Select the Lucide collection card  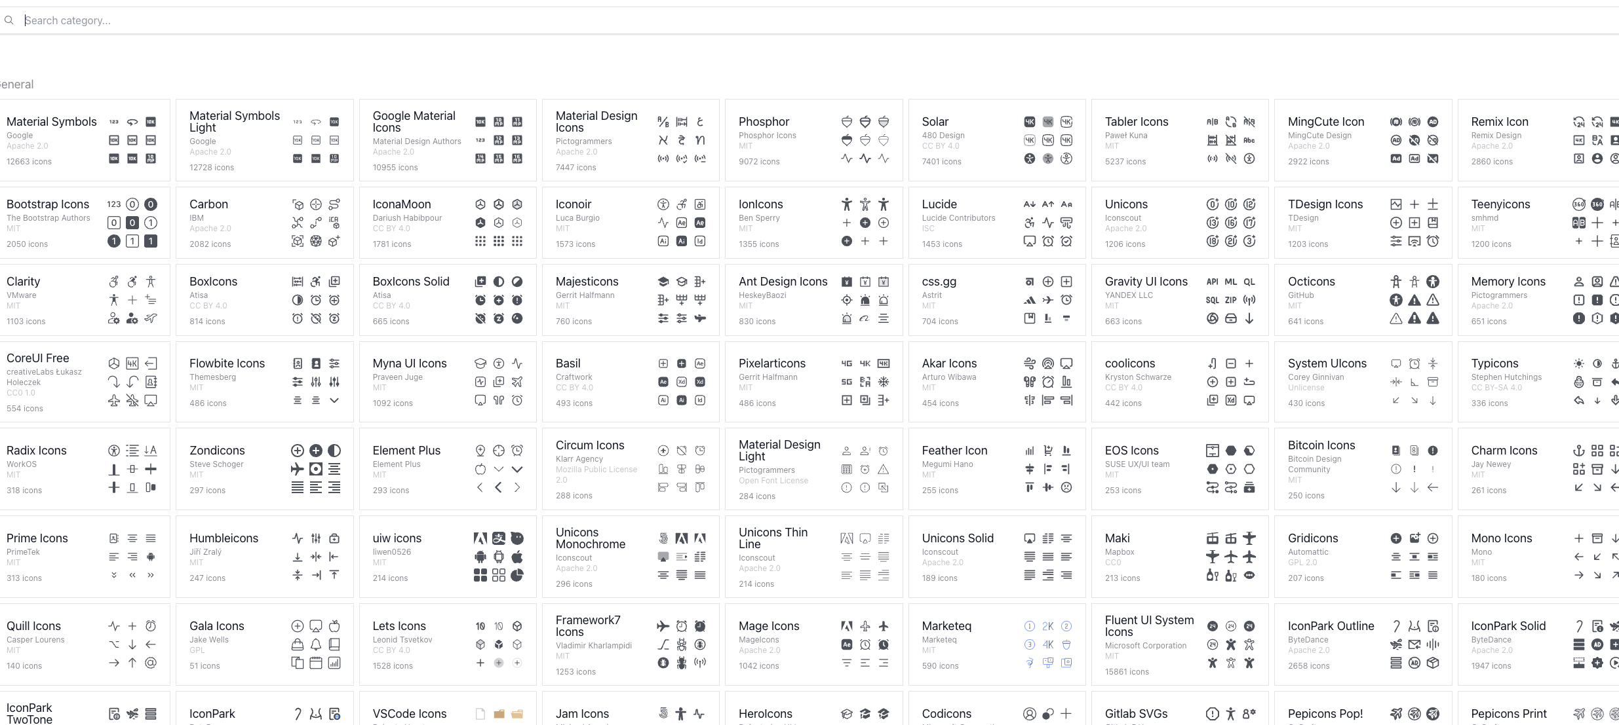click(997, 223)
